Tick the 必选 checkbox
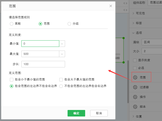The width and height of the screenshot is (162, 121). coord(135,68)
